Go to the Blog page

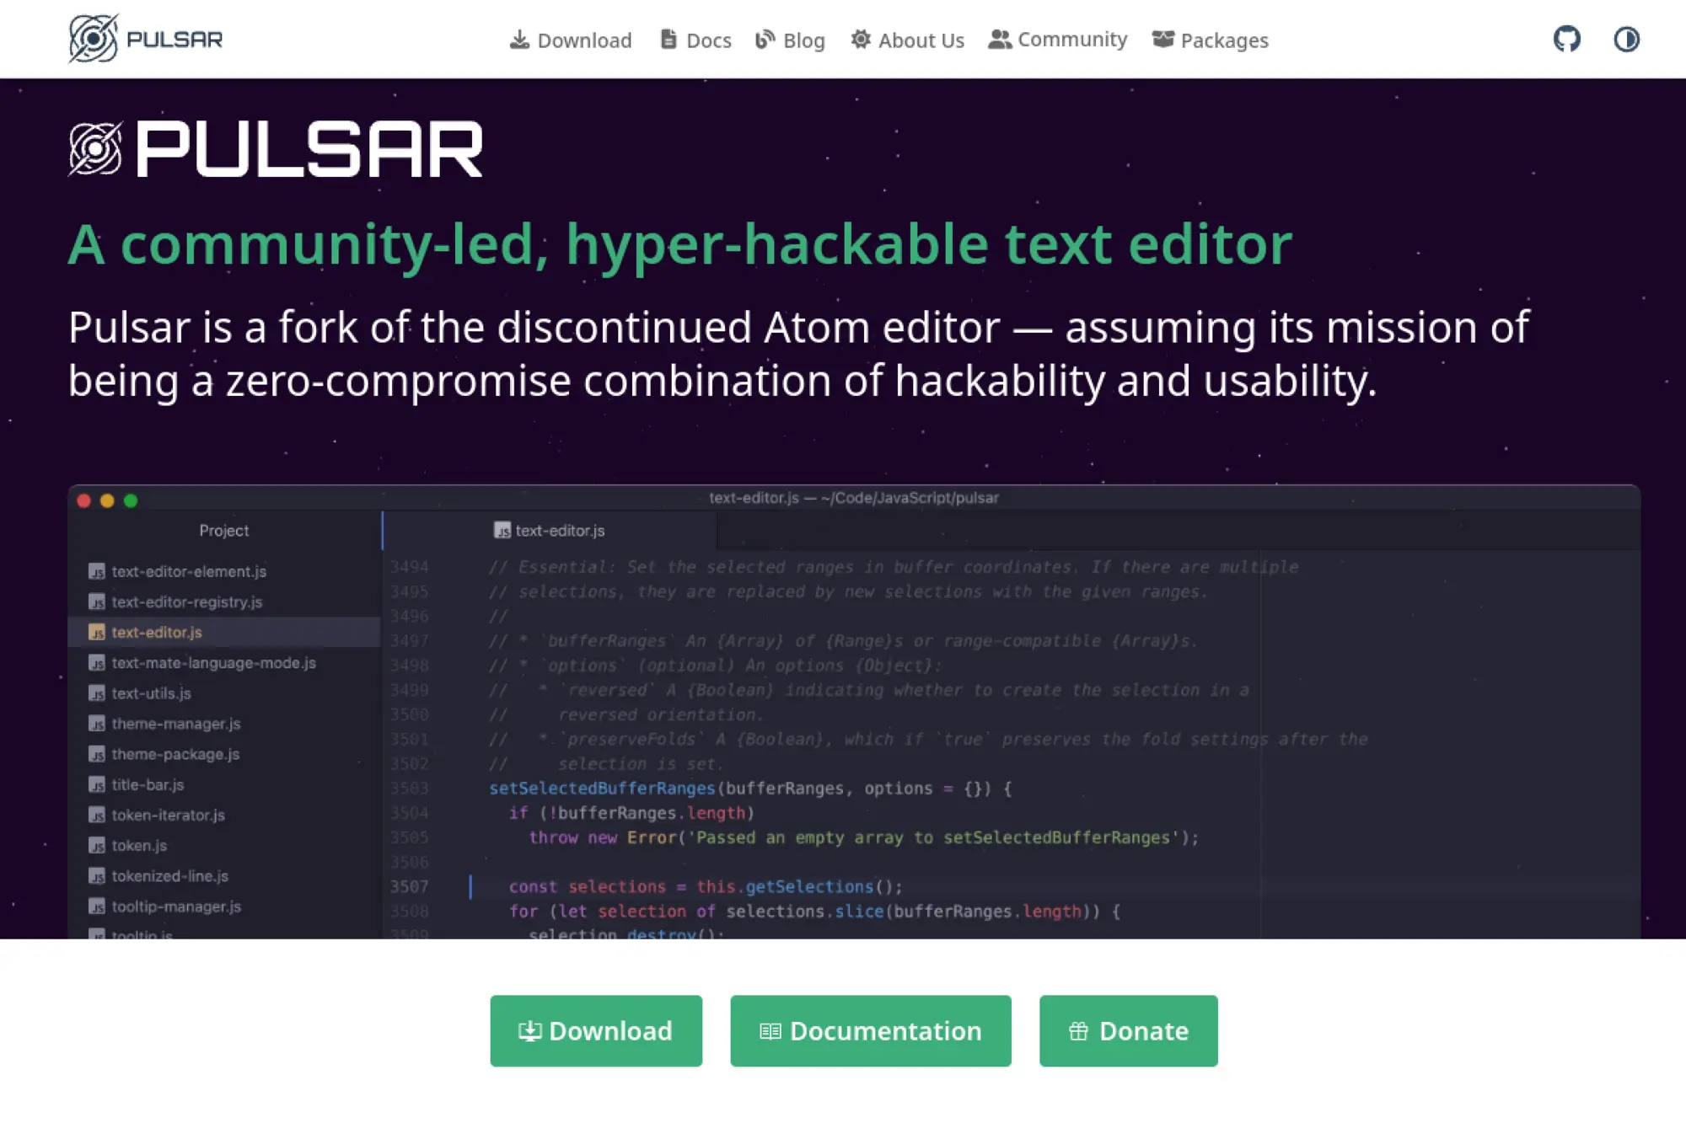803,40
